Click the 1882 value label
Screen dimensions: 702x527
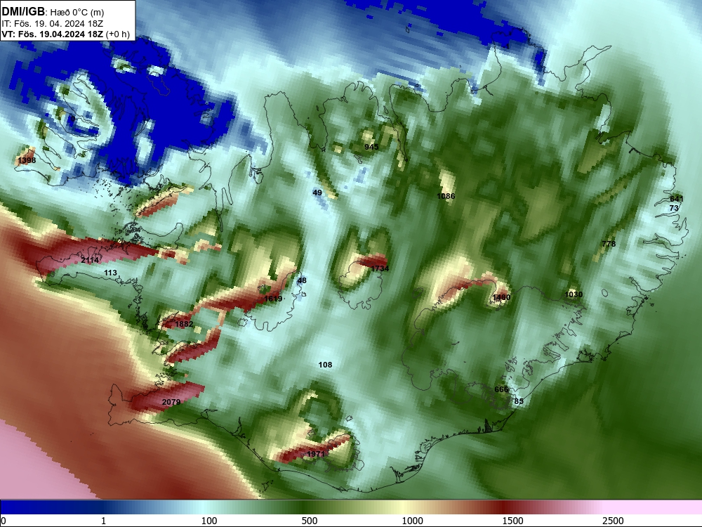click(184, 324)
